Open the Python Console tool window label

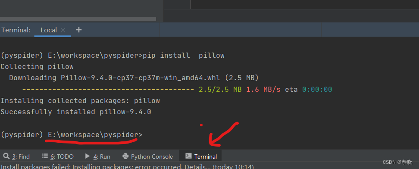(x=152, y=156)
